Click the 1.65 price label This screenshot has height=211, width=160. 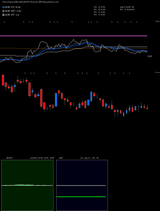150,56
